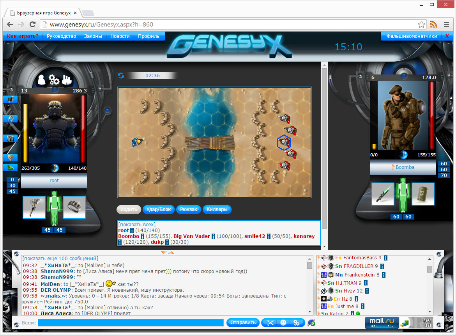Open the 'Как играть?' menu item
Viewport: 456px width, 335px height.
[23, 36]
